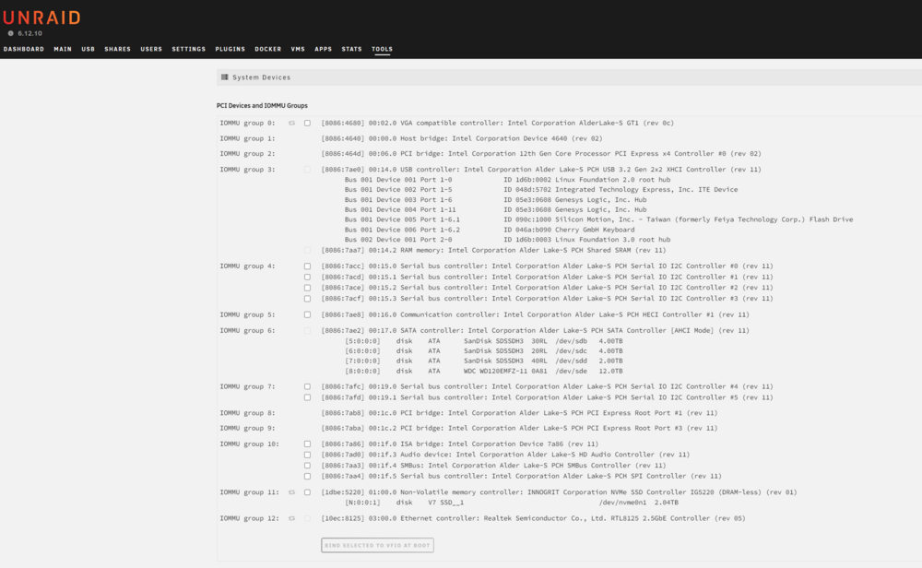Click the /dev/nvme0n1 V7 SSD row
The image size is (922, 568).
(512, 503)
